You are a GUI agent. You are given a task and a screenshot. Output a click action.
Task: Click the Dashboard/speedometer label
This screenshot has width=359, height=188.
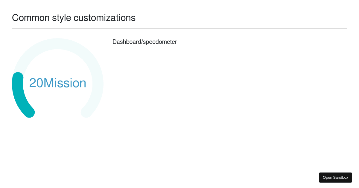coord(144,42)
